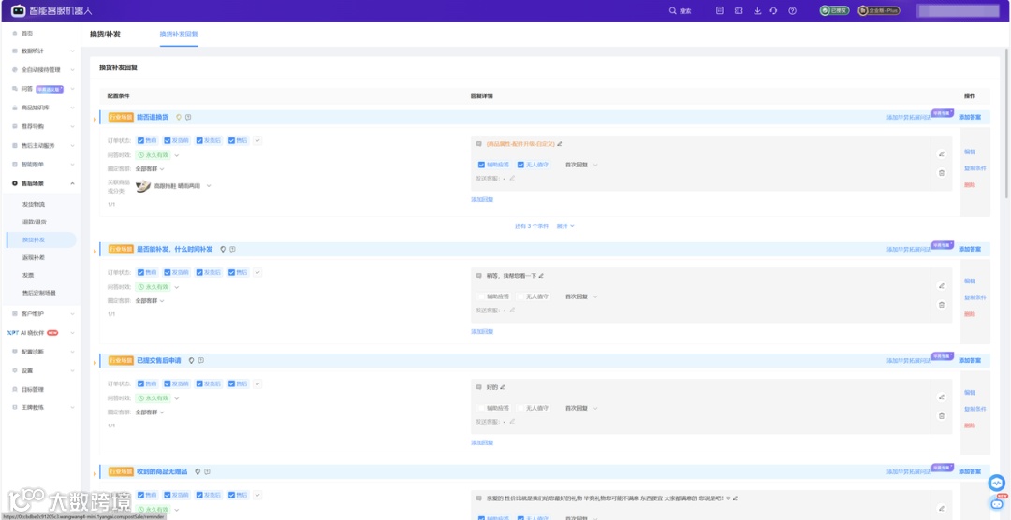Click the document icon right of search

[720, 11]
